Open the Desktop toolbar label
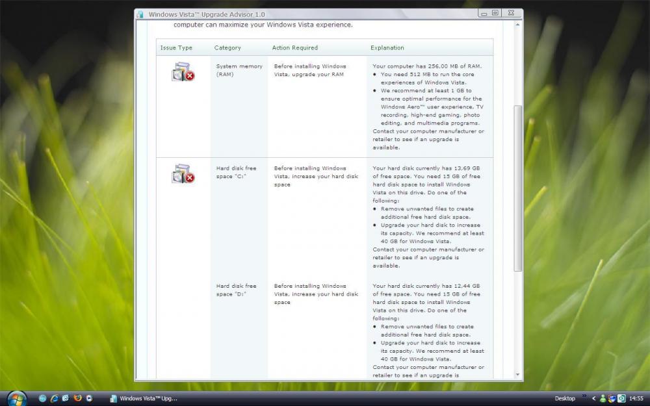650x406 pixels. [x=565, y=399]
